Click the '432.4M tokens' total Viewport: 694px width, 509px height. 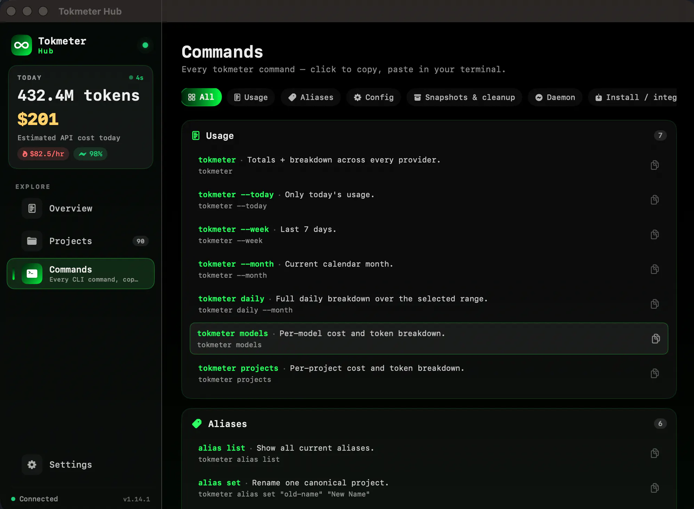click(79, 95)
